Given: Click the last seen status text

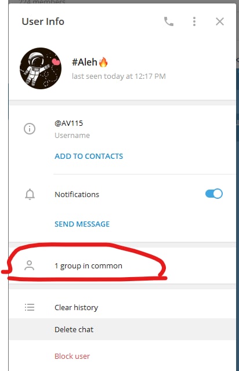Looking at the screenshot, I should click(x=119, y=76).
